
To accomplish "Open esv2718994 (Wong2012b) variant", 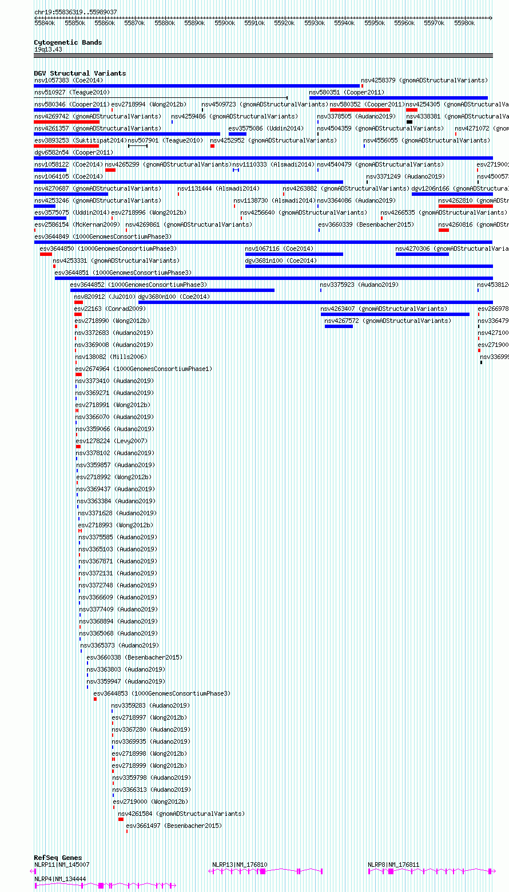I will [149, 104].
